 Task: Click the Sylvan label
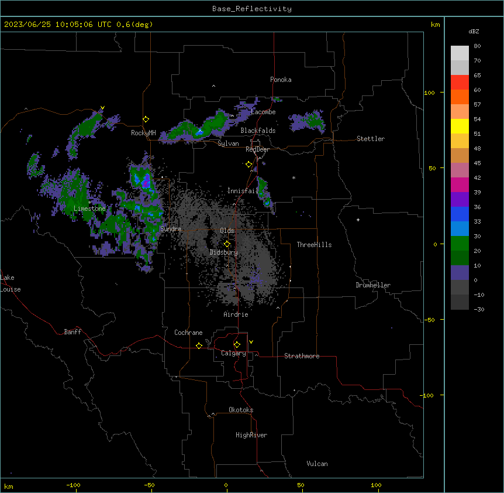click(x=228, y=143)
